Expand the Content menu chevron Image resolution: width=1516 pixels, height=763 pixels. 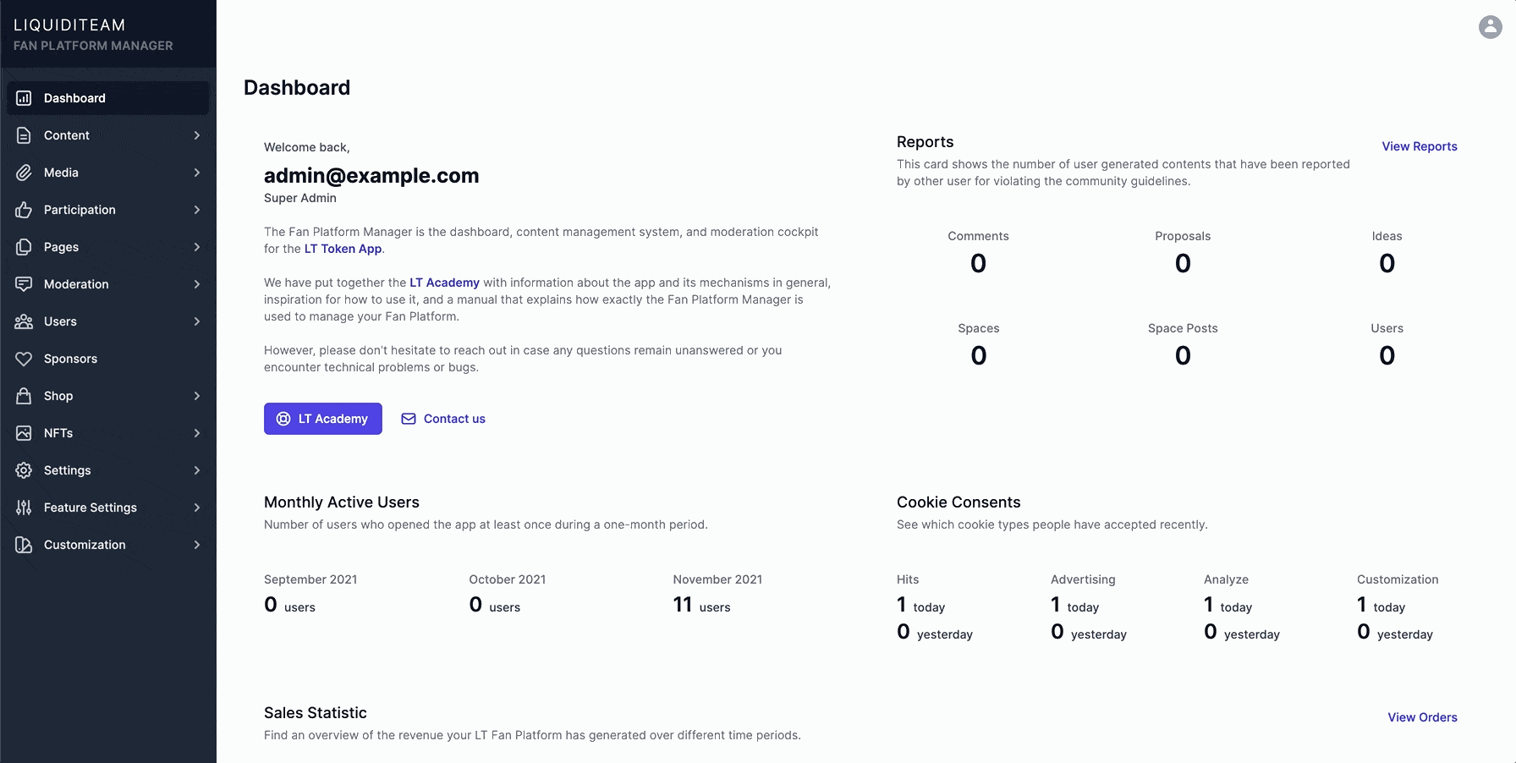(196, 135)
